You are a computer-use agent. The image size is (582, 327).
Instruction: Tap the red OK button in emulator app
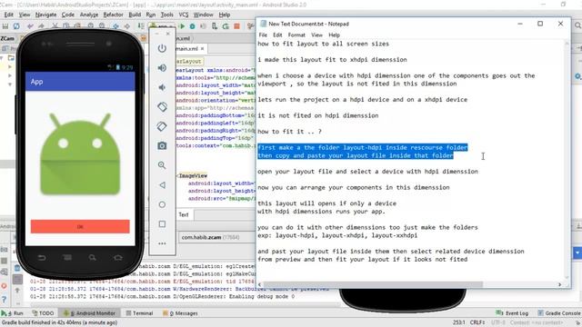80,226
